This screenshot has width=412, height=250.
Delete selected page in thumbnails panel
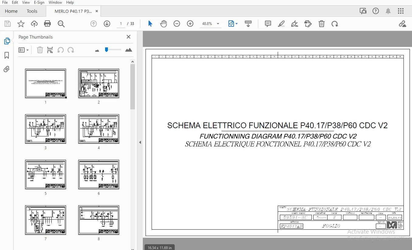point(40,50)
